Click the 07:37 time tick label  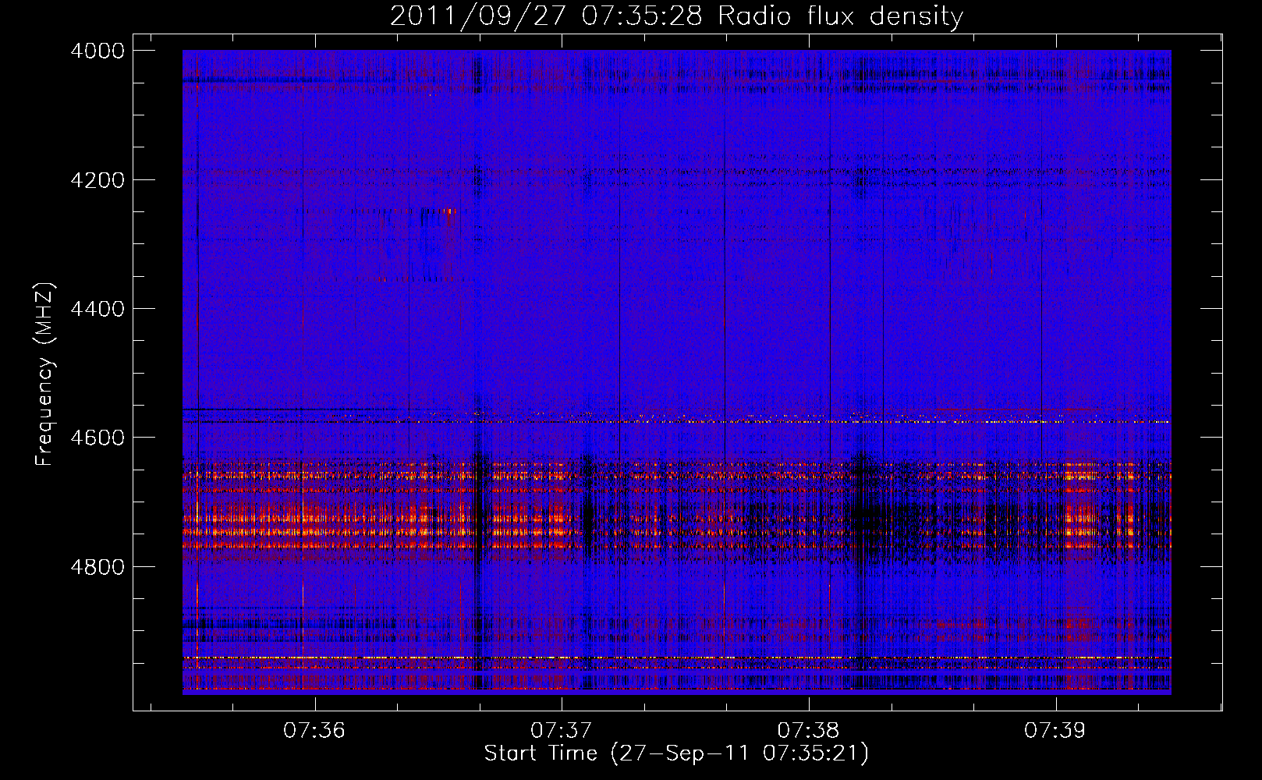(562, 731)
